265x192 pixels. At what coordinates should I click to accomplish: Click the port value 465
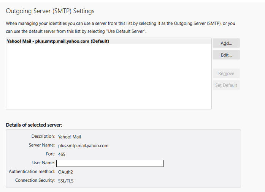click(62, 154)
